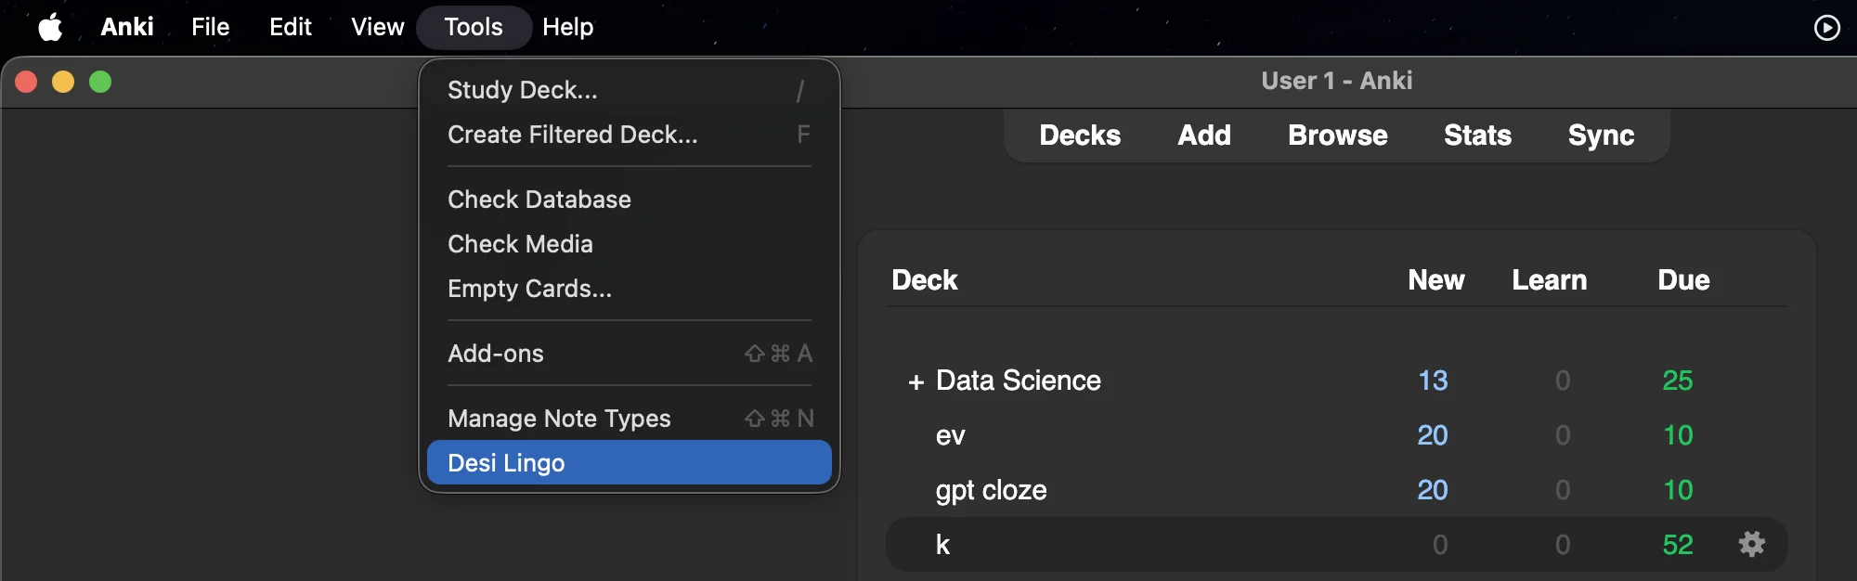Viewport: 1857px width, 581px height.
Task: Click the circled play icon in the menu bar
Action: 1826,27
